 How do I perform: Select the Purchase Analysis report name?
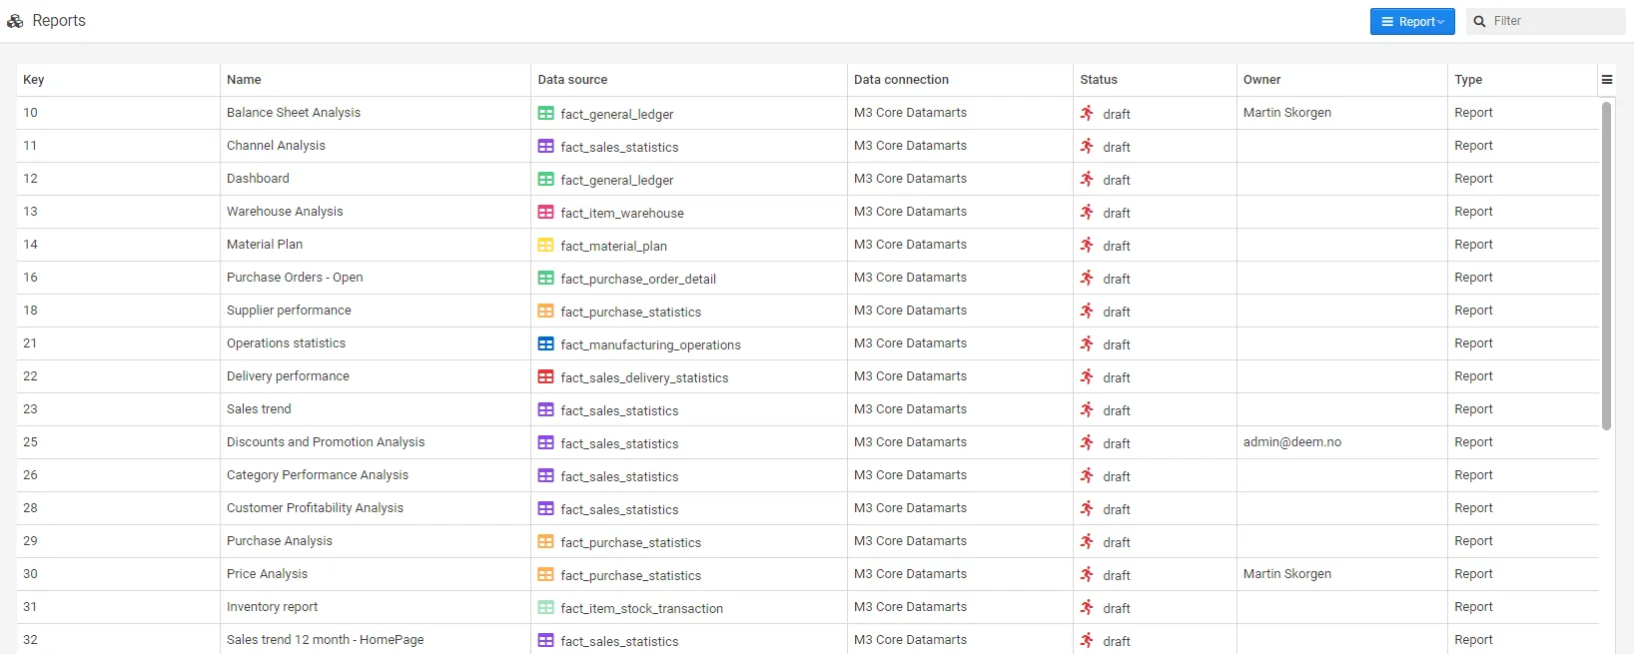click(x=280, y=541)
